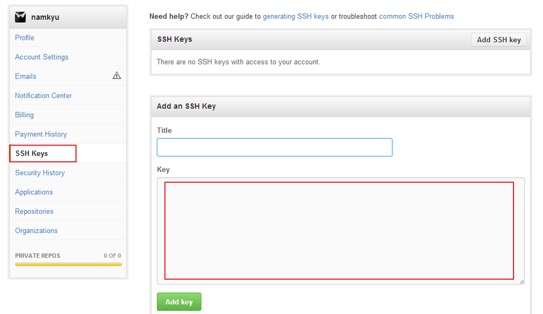Click the namkyu avatar icon
The image size is (543, 314).
click(x=21, y=17)
